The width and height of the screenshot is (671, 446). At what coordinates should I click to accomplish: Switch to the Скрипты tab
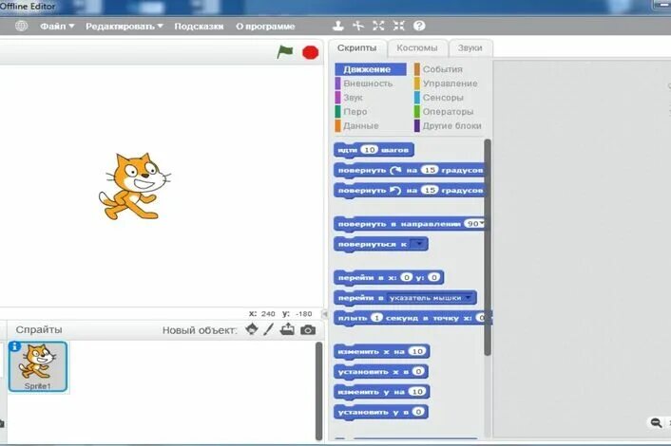point(357,47)
